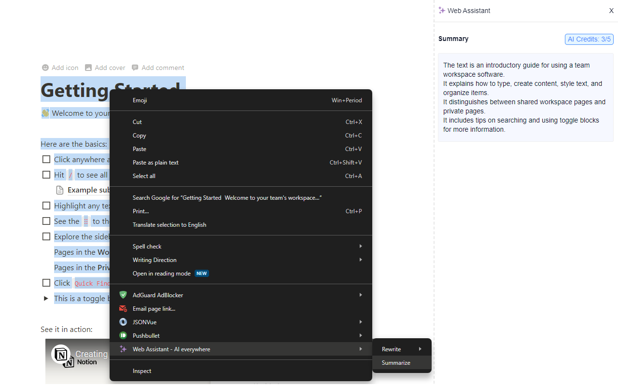Screen dimensions: 618x386
Task: Click the Web Assistant sparkle icon in panel header
Action: pyautogui.click(x=442, y=10)
